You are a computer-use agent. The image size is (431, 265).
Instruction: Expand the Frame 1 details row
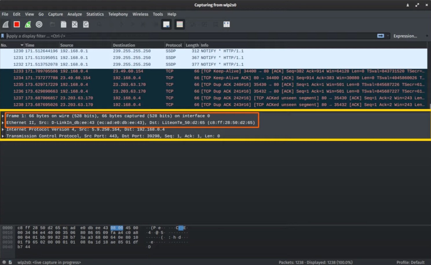pyautogui.click(x=3, y=116)
